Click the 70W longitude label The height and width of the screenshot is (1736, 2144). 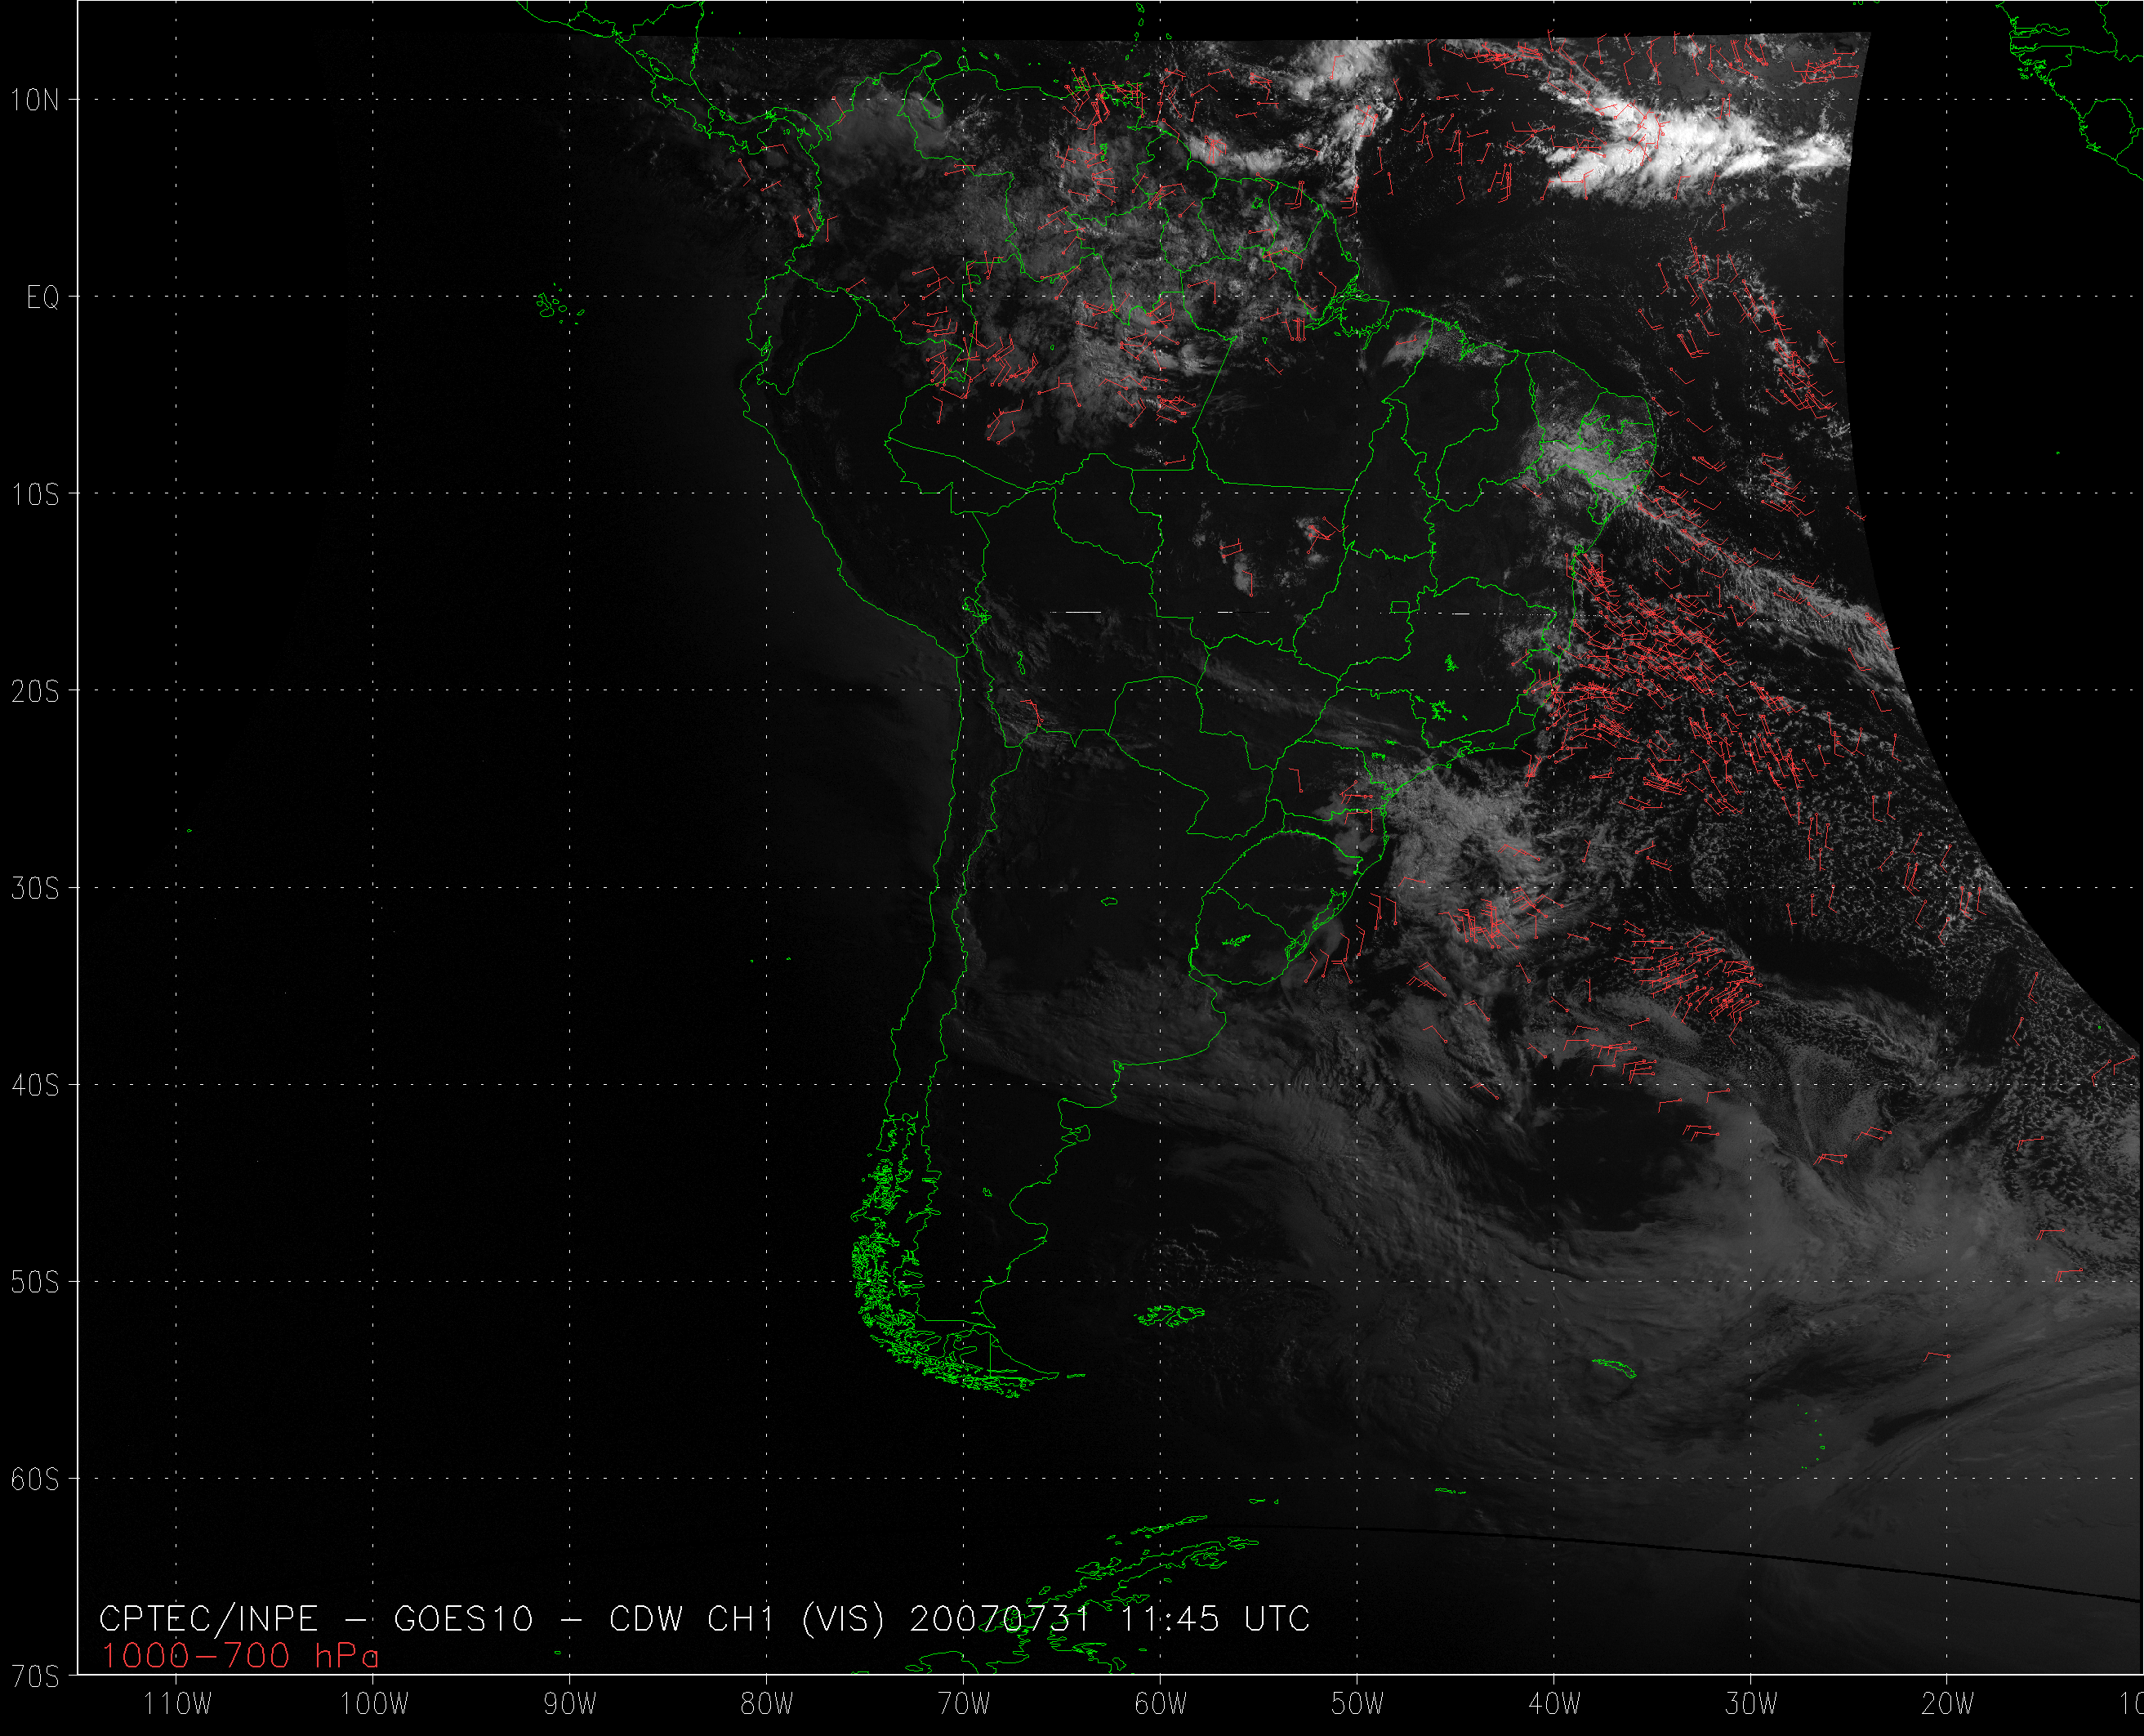[964, 1704]
